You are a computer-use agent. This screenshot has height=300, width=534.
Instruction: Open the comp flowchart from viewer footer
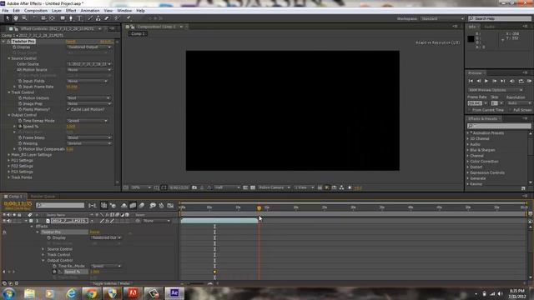tap(341, 187)
